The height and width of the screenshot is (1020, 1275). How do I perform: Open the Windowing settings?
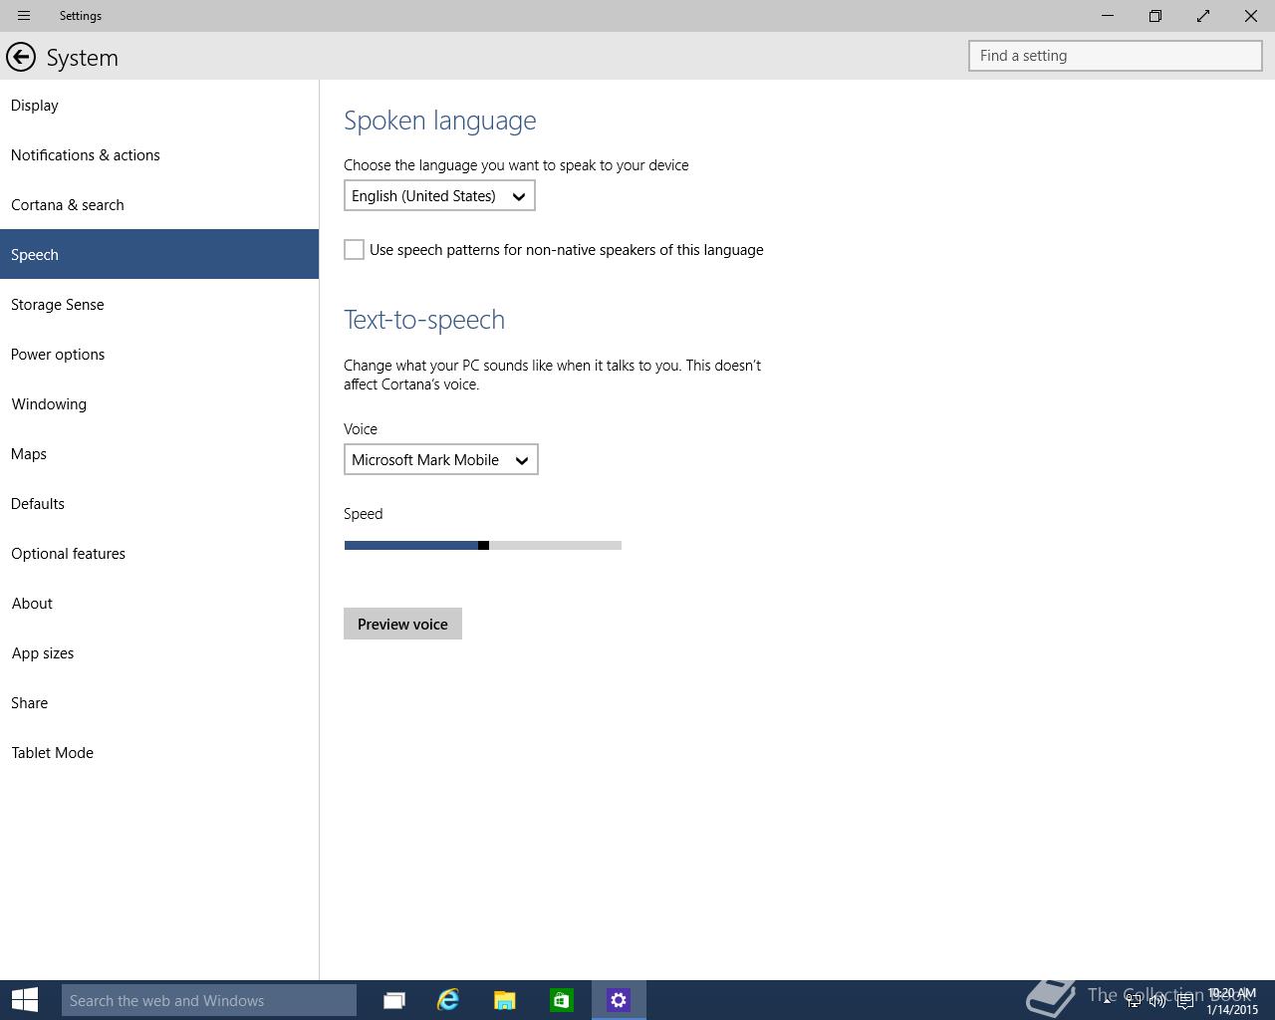(x=159, y=403)
